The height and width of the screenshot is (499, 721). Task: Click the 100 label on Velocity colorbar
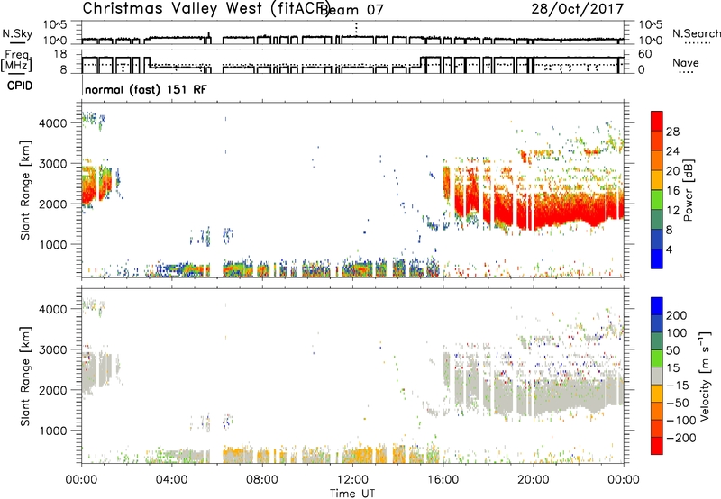[677, 332]
